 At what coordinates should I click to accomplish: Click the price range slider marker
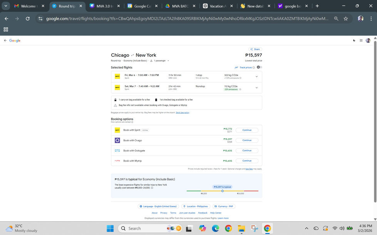(223, 191)
